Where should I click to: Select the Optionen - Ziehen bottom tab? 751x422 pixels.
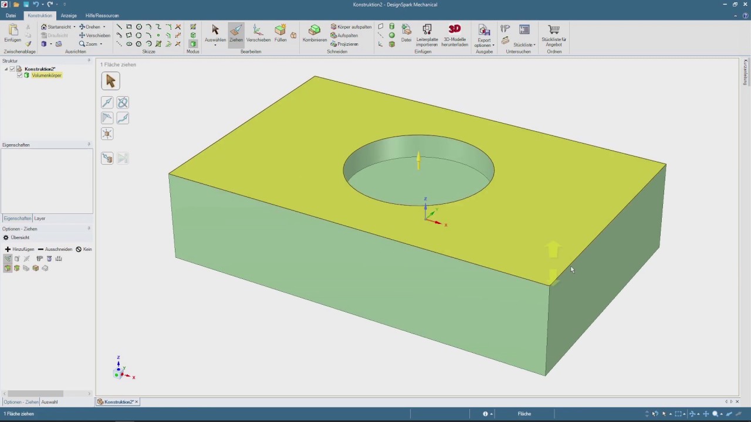point(21,402)
